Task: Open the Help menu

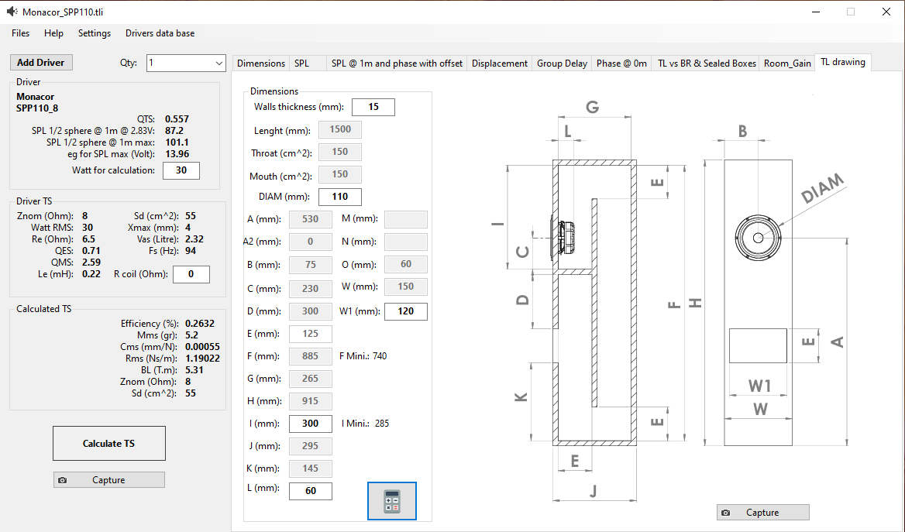Action: pos(53,33)
